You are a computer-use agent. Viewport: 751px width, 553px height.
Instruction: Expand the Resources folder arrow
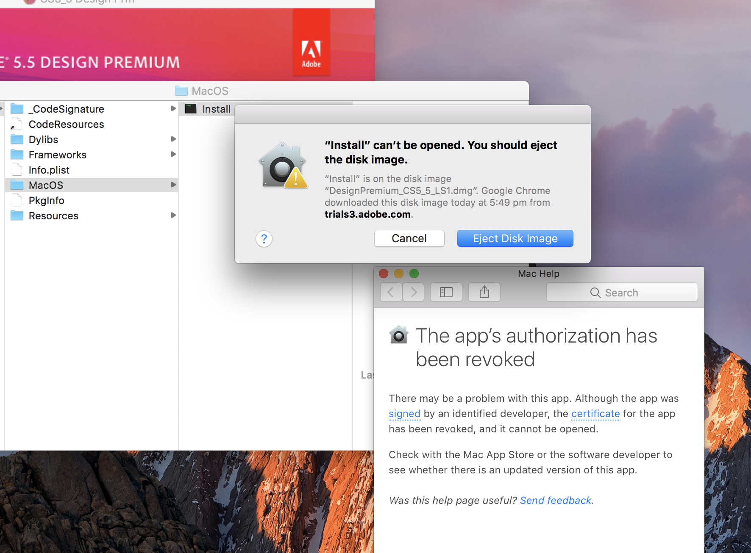click(173, 215)
